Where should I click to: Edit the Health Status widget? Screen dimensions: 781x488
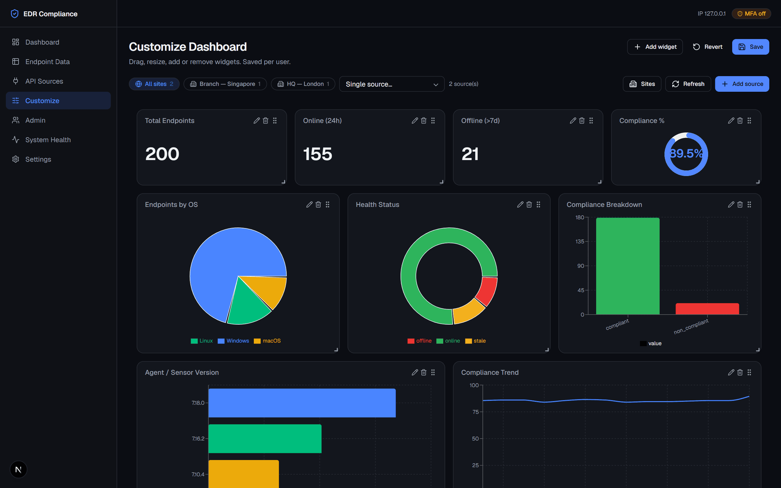(520, 205)
